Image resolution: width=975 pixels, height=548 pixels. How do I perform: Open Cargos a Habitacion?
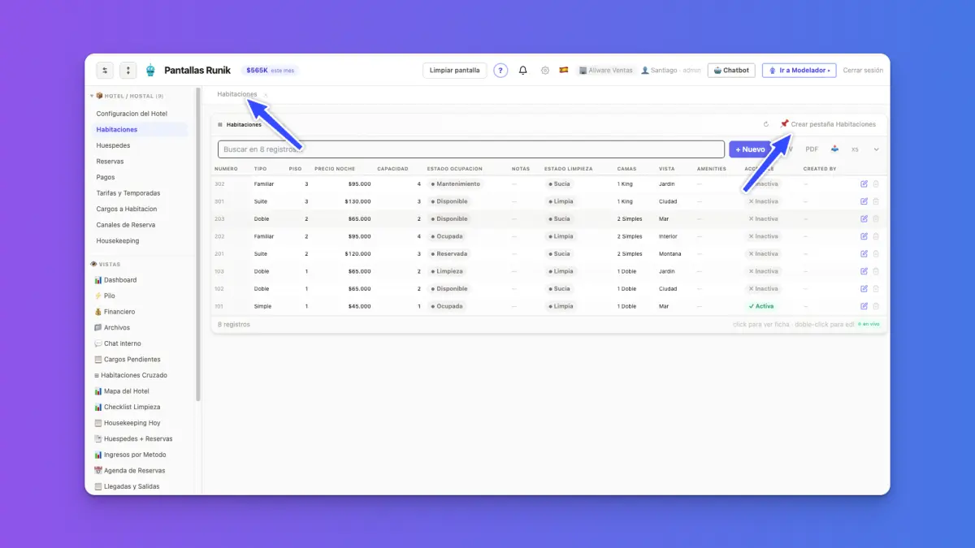(127, 209)
